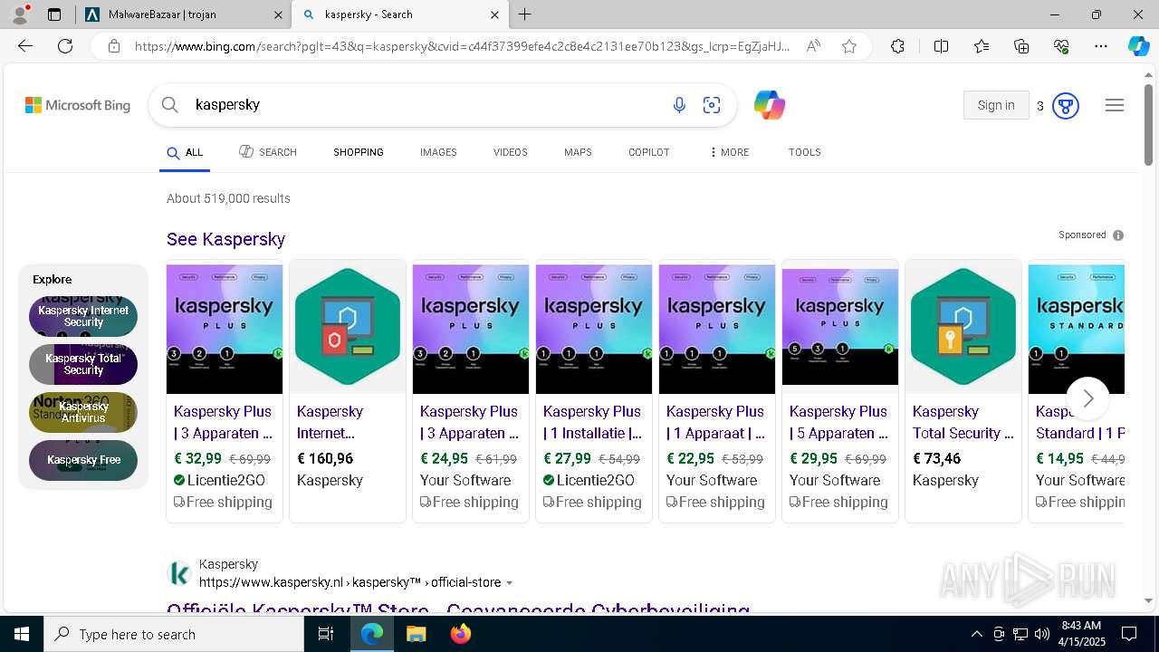Open the browser Extensions puzzle icon
The height and width of the screenshot is (652, 1159).
pos(897,46)
